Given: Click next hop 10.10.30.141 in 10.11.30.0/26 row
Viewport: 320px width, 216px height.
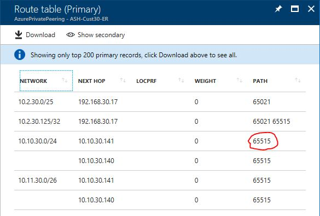Looking at the screenshot, I should point(96,181).
